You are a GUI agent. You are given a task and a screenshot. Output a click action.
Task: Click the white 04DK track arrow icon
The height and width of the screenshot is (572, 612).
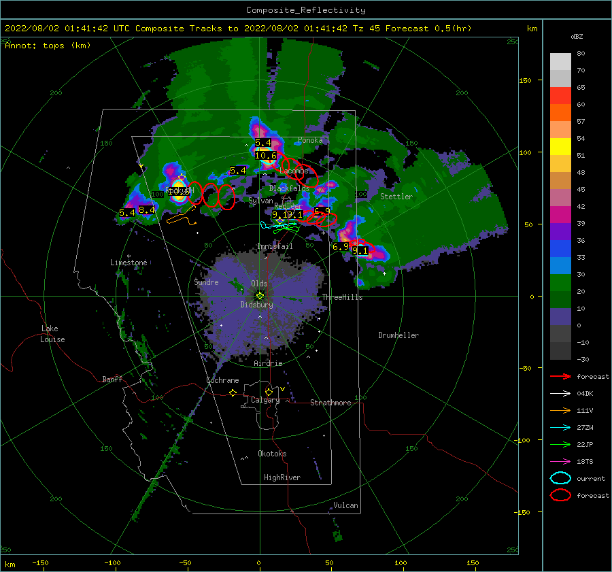pos(560,394)
